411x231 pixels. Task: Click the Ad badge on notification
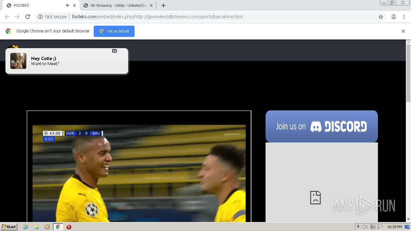pyautogui.click(x=114, y=51)
